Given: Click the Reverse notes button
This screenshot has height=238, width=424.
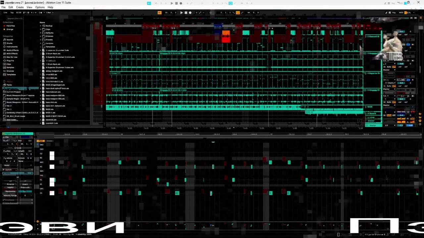Looking at the screenshot, I should click(x=10, y=184).
